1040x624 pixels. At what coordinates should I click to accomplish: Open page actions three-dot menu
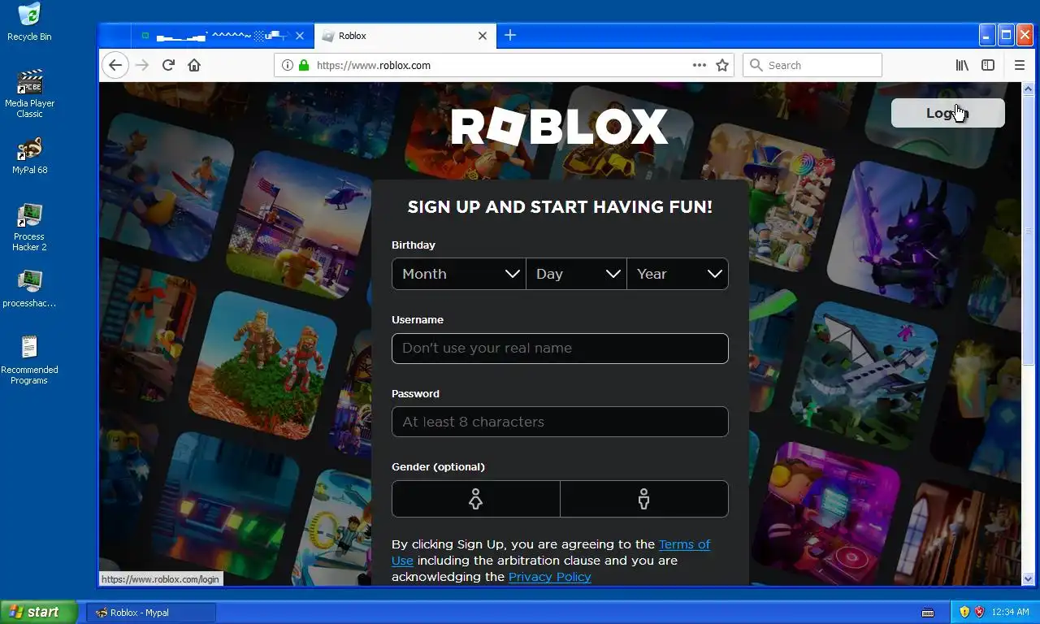pyautogui.click(x=699, y=65)
